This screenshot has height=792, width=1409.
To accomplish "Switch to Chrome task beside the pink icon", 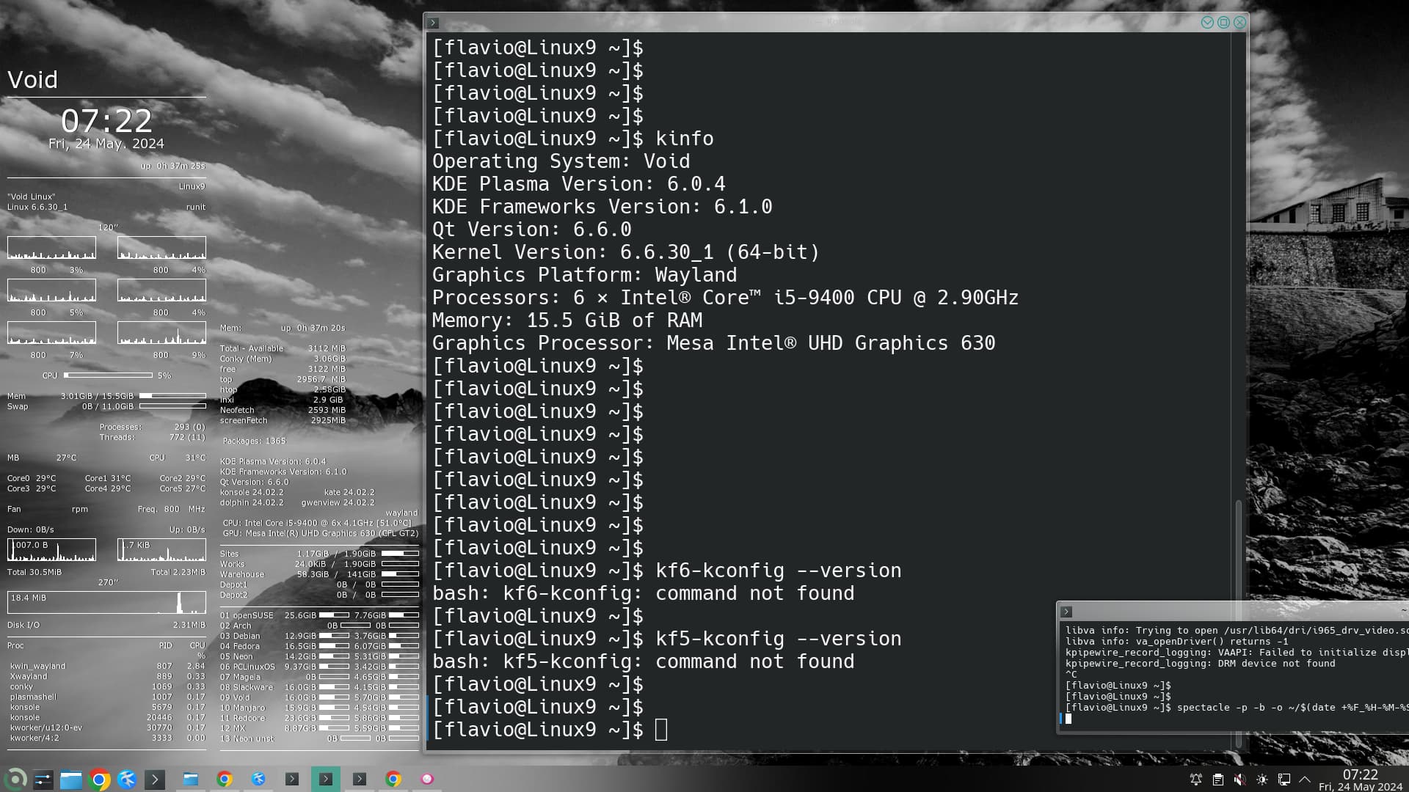I will coord(393,779).
